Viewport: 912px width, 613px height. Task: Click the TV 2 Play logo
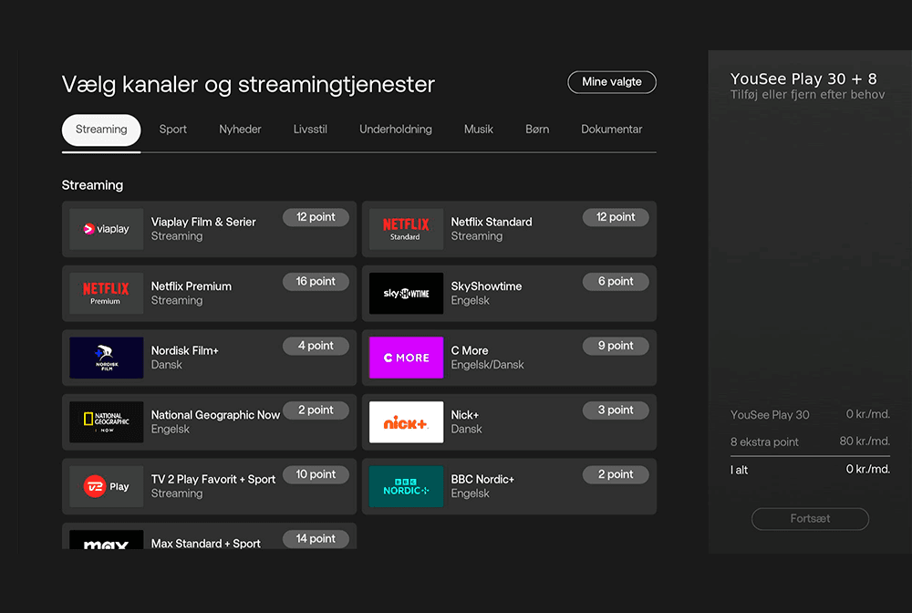pyautogui.click(x=107, y=486)
